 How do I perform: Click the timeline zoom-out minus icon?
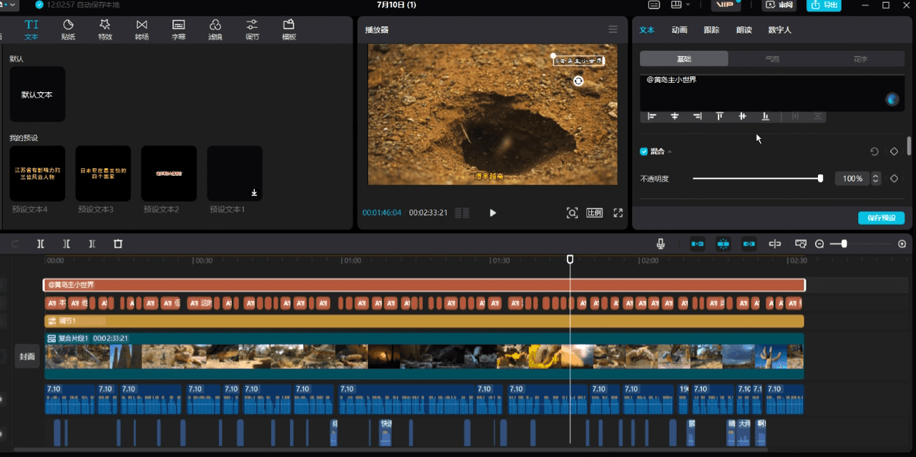[819, 244]
